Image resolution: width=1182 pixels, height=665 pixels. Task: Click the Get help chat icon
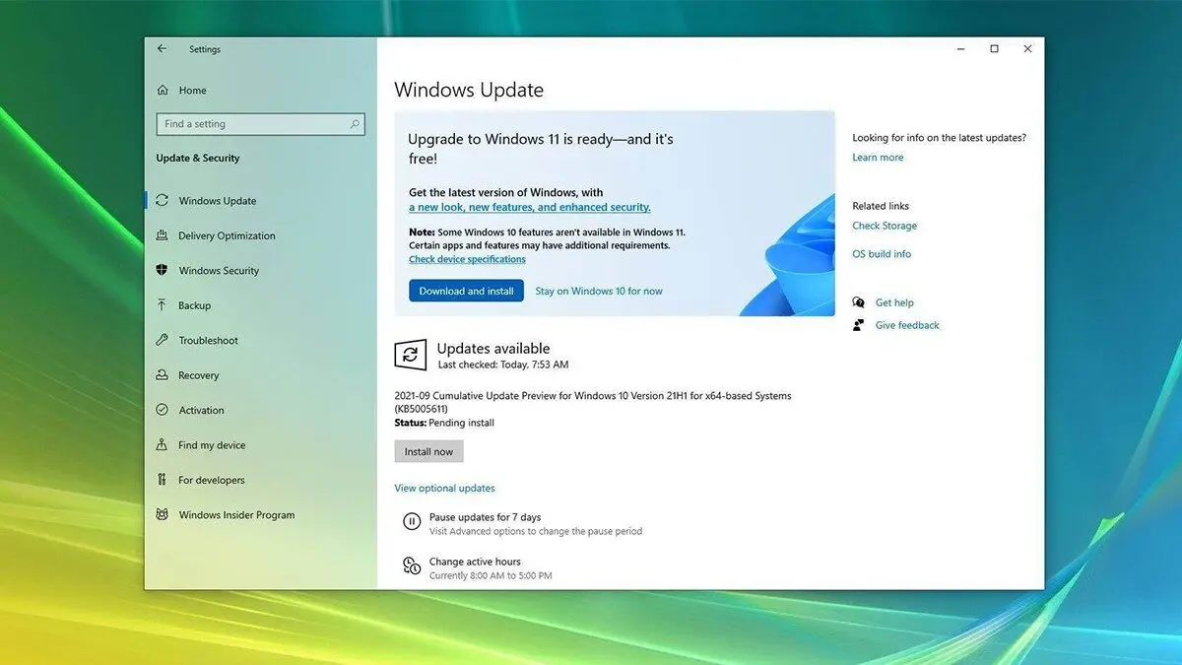click(x=859, y=302)
